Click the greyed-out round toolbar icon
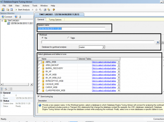Image resolution: width=164 pixels, height=122 pixels. point(36,10)
